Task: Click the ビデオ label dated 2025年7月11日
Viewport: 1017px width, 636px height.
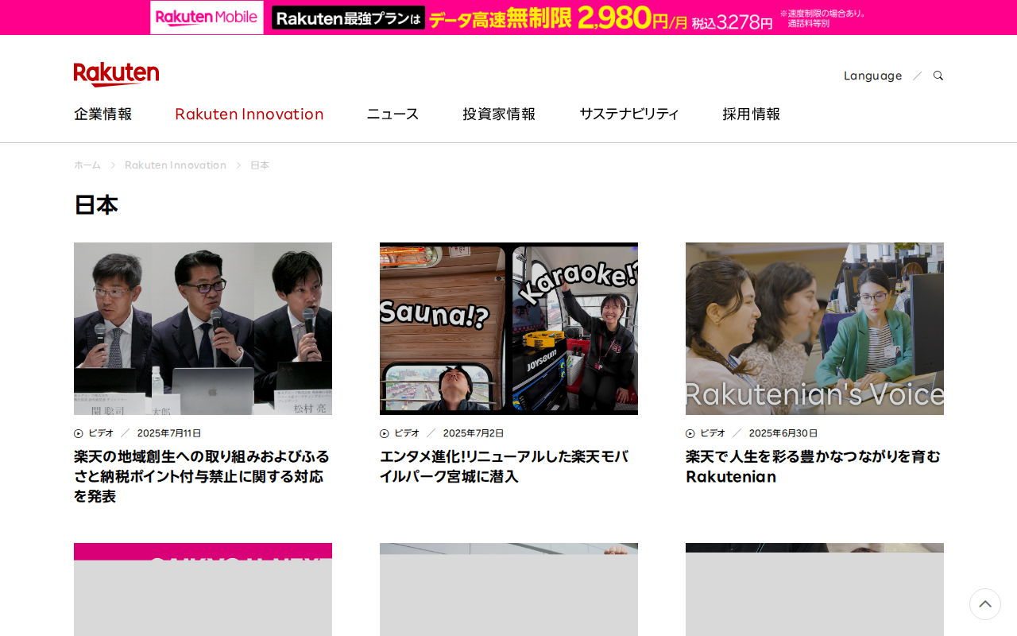Action: 101,433
